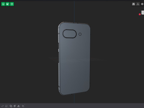This screenshot has width=144, height=108.
Task: Click the overlapping squares icon in bottom toolbar
Action: tap(11, 106)
